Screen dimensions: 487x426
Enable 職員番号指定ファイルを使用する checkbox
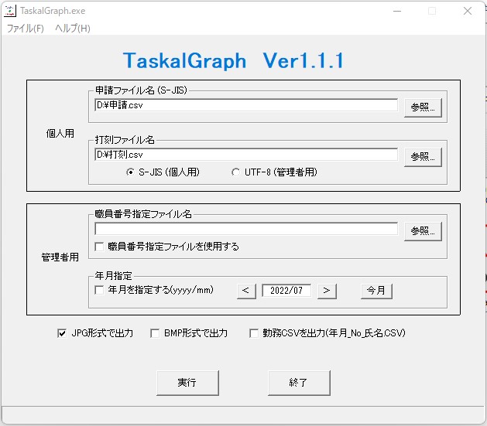[99, 247]
